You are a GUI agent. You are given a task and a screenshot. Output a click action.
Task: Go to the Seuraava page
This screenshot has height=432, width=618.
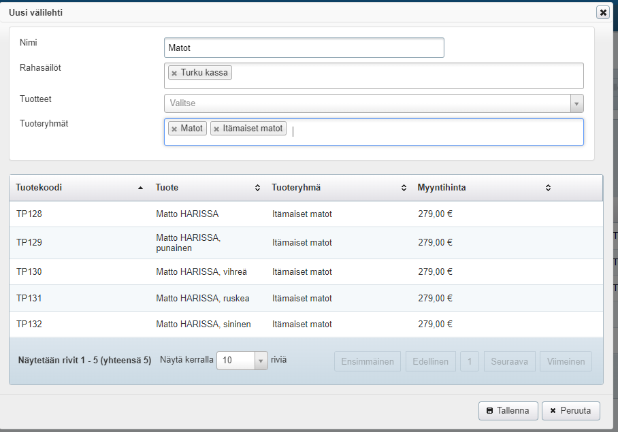click(510, 361)
